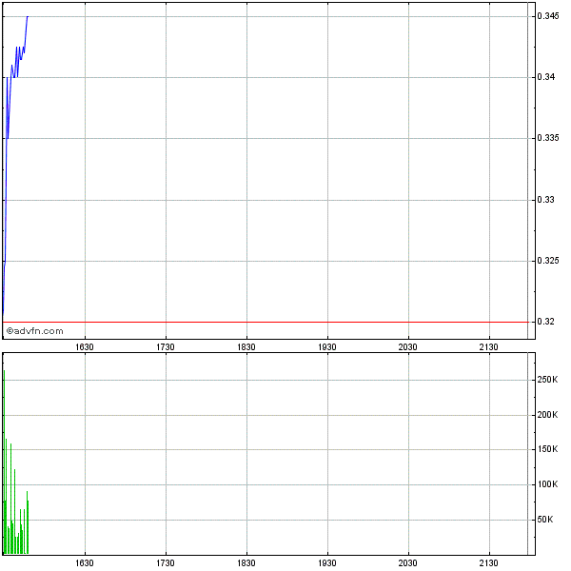Click the 2030 time label under price chart
Viewport: 571px width, 571px height.
pyautogui.click(x=407, y=347)
